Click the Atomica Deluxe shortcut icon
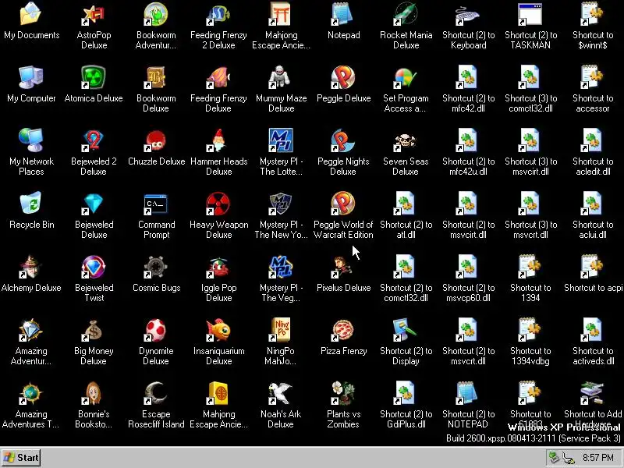The width and height of the screenshot is (624, 468). pos(94,77)
